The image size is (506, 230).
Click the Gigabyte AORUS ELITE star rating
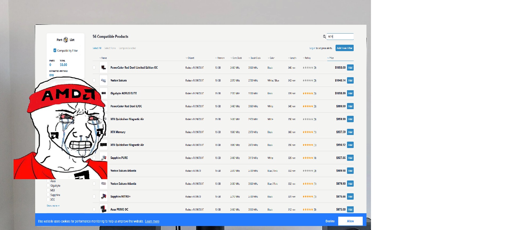(x=308, y=93)
